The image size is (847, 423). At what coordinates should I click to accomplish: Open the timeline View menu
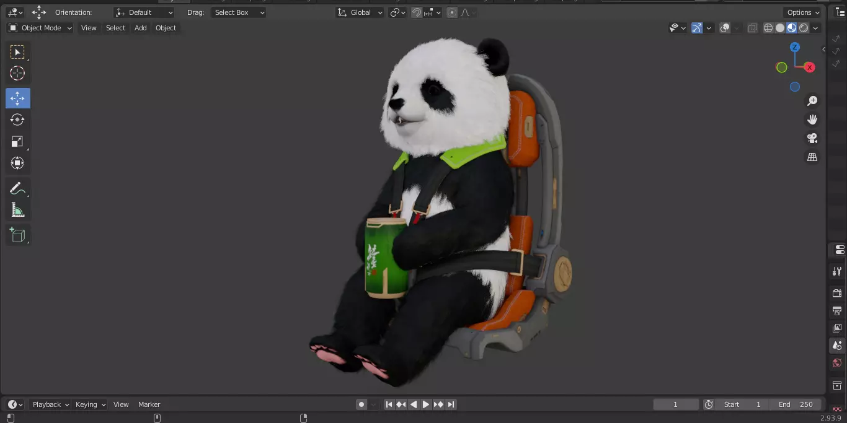point(121,404)
